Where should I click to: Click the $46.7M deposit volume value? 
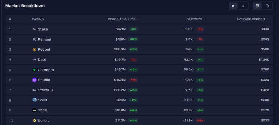tap(120, 70)
